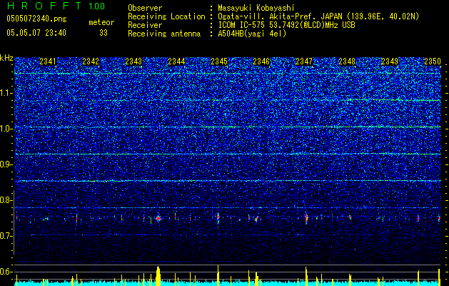Screen dimensions: 449x286
Task: Click the red meteor echo at 2347
Action: [306, 219]
